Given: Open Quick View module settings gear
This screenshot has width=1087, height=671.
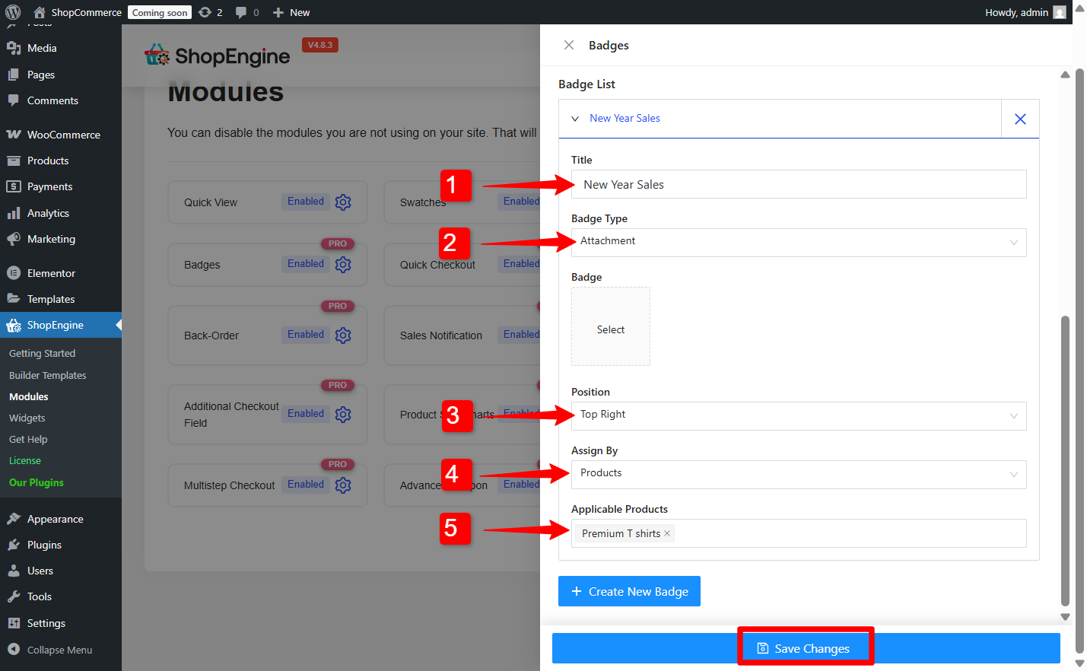Looking at the screenshot, I should point(343,202).
